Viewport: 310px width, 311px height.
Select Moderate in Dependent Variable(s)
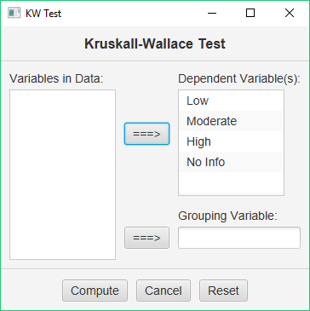coord(231,121)
